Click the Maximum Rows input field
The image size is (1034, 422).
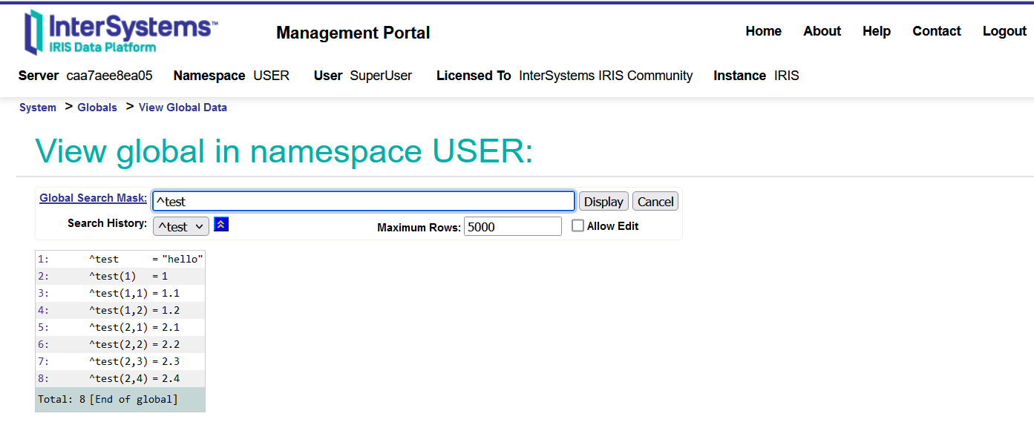[512, 226]
